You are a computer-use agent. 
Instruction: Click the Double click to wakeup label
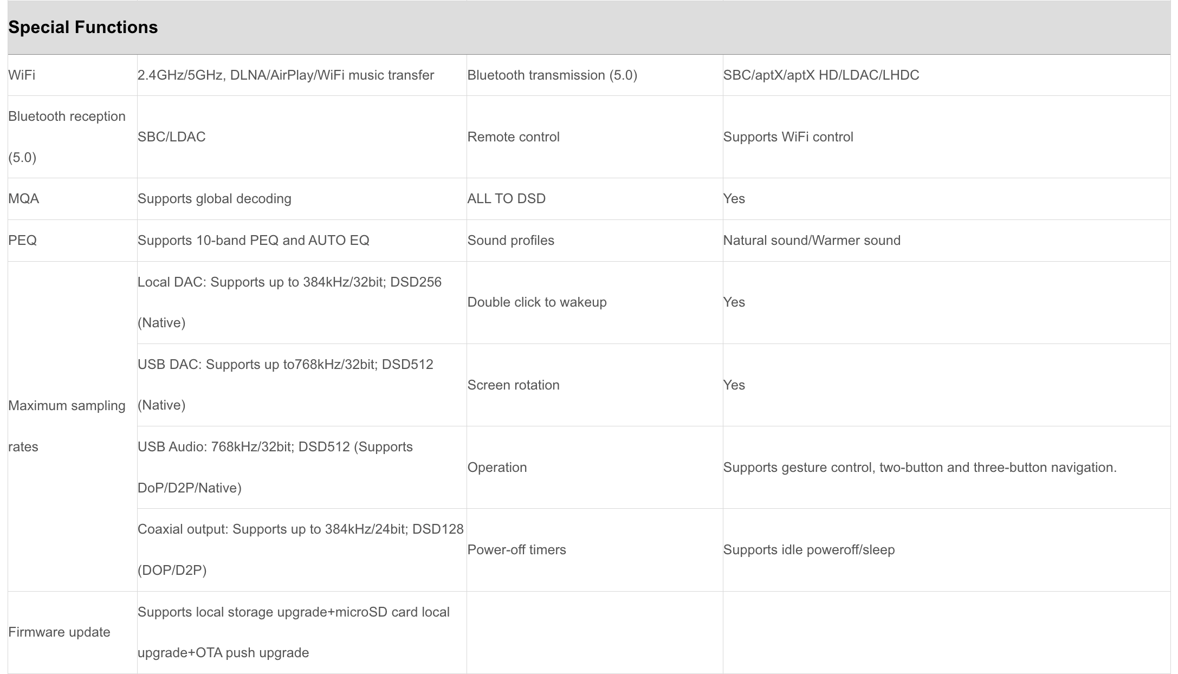pyautogui.click(x=536, y=302)
